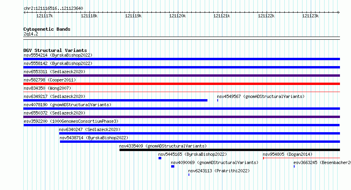Click the 121119k ruler label
Image resolution: width=351 pixels, height=190 pixels.
pyautogui.click(x=133, y=16)
